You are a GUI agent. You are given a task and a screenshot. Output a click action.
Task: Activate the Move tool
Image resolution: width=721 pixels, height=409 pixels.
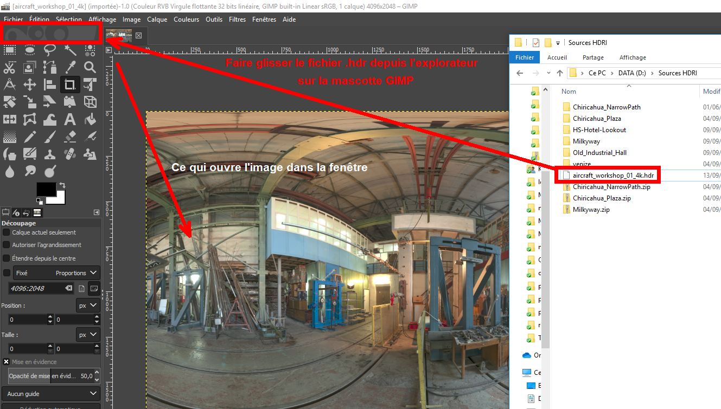pyautogui.click(x=30, y=85)
